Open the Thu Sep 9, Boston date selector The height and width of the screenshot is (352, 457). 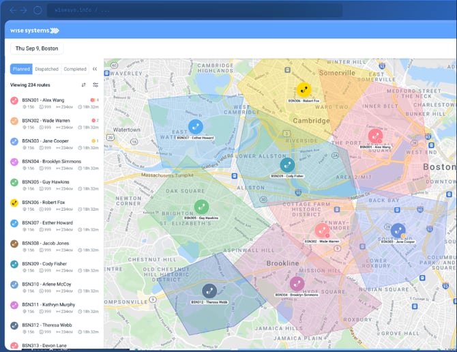click(37, 48)
